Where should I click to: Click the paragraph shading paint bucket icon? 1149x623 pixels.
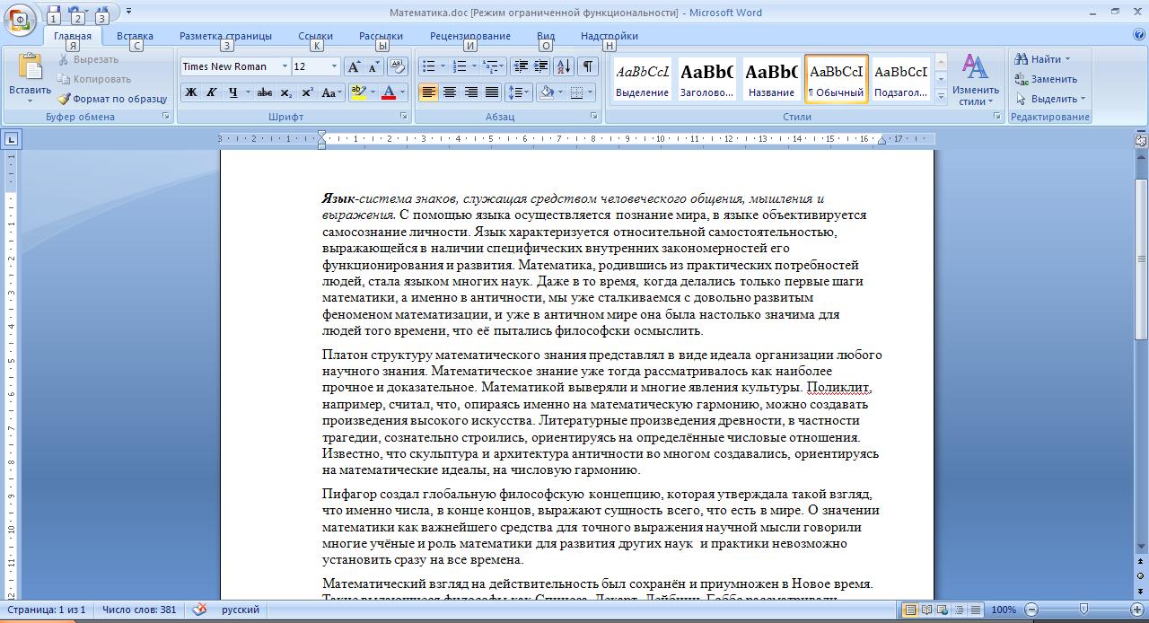click(x=545, y=92)
